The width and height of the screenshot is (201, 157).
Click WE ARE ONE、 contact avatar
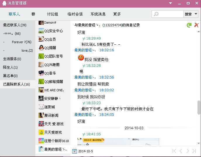pyautogui.click(x=41, y=90)
